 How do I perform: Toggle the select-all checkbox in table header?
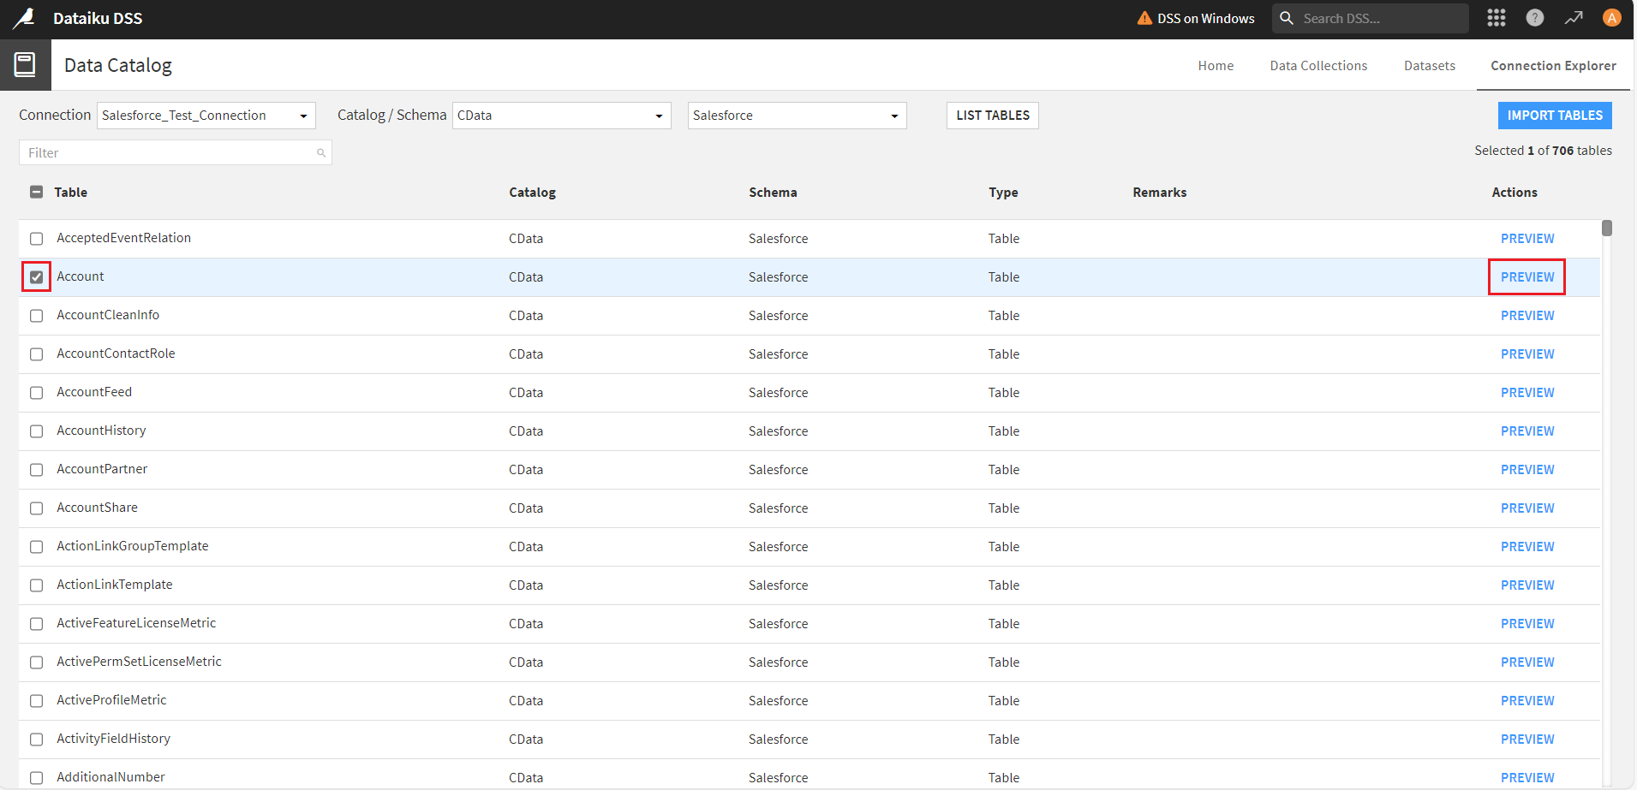(x=36, y=193)
